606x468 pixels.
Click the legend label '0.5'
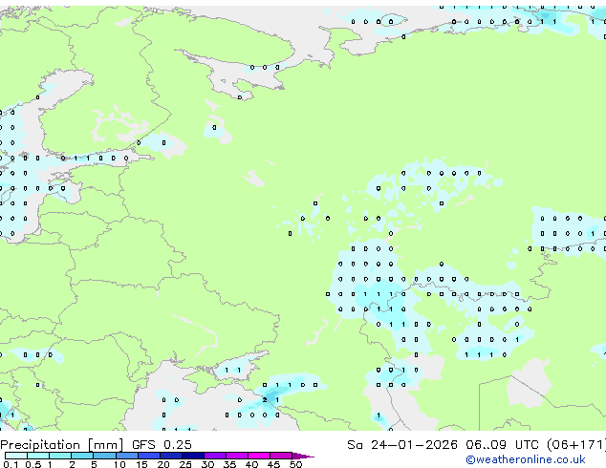click(x=33, y=464)
